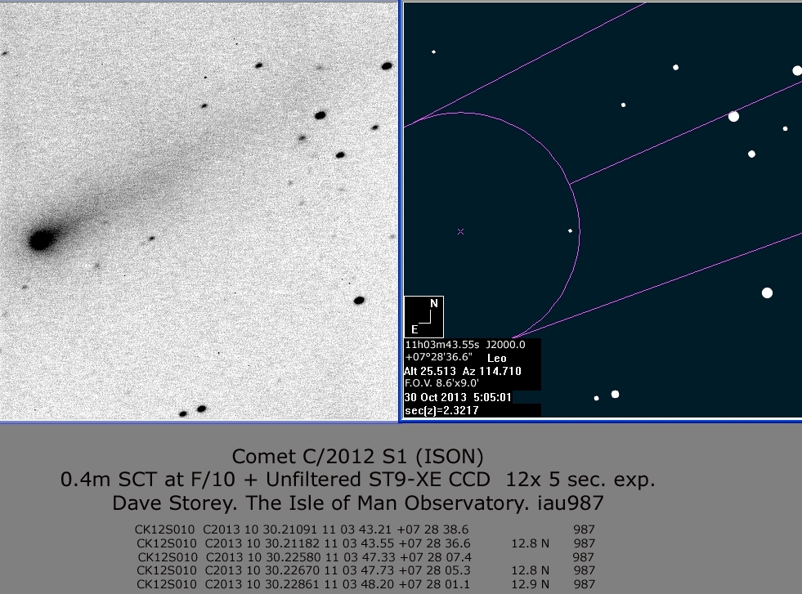Select declination '+07°28'36.6"' text
The image size is (802, 594).
(x=438, y=357)
